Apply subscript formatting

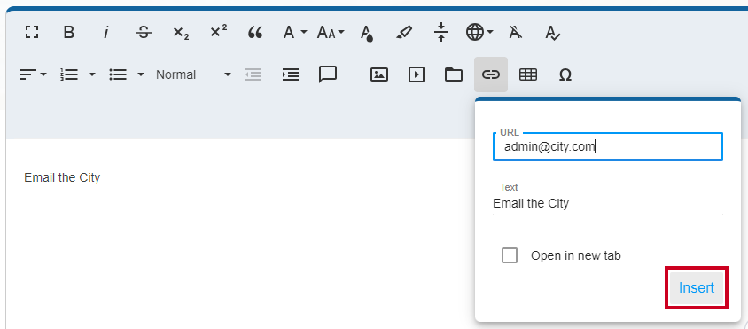(x=181, y=33)
